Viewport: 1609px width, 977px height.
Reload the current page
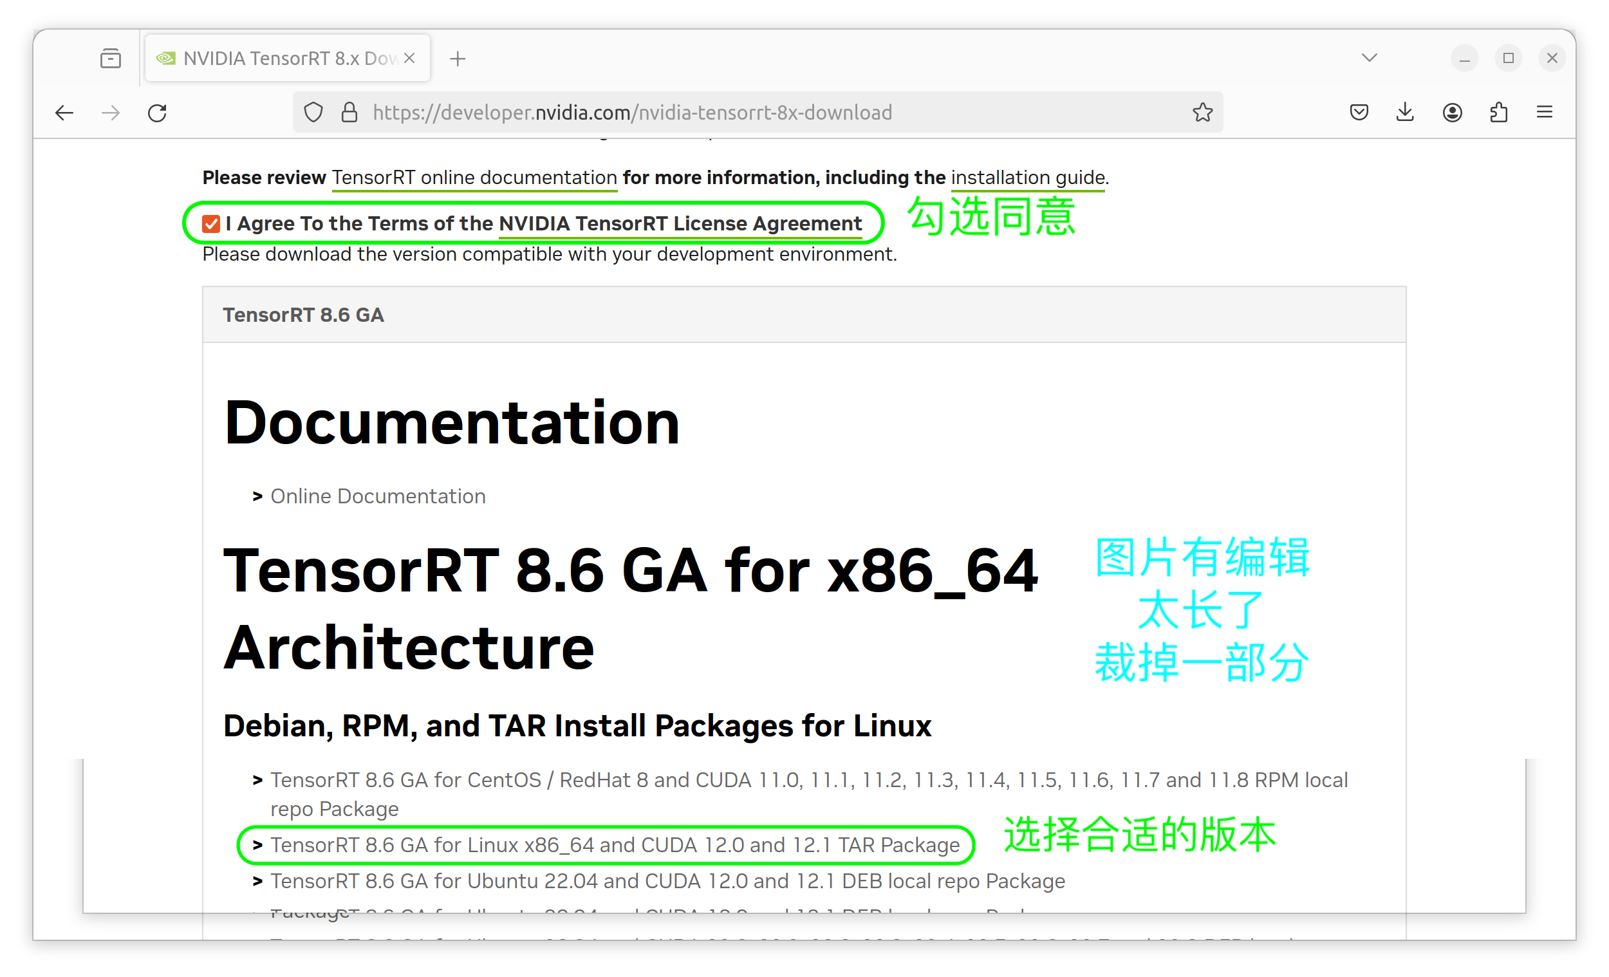coord(158,113)
